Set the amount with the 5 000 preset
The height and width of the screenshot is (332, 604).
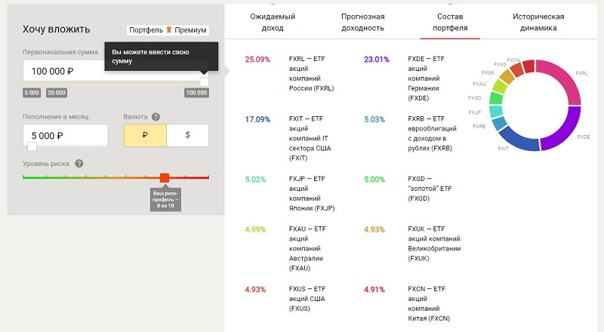tap(32, 93)
